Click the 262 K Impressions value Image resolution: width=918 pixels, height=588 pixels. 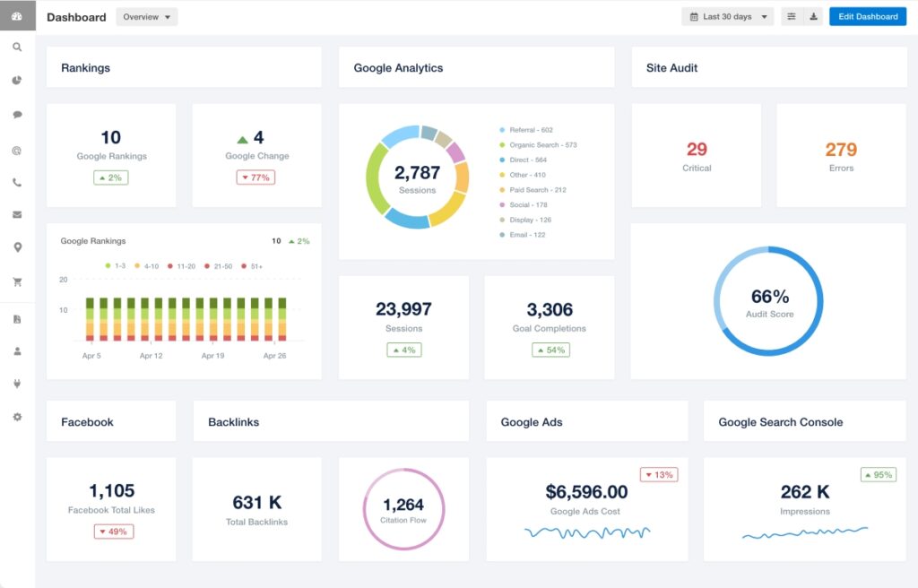click(805, 491)
